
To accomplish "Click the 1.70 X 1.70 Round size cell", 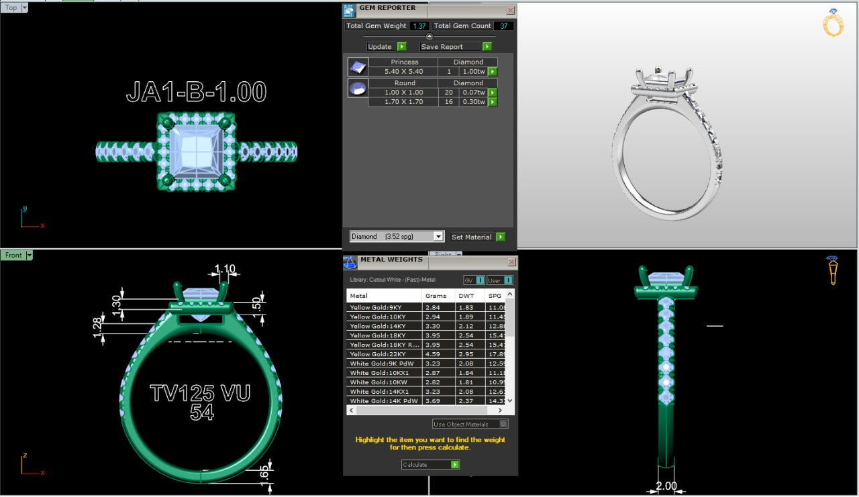I will click(x=404, y=102).
